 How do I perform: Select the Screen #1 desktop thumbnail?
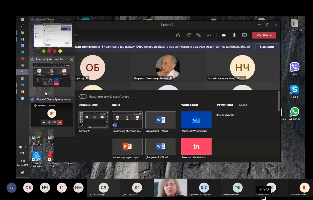point(94,120)
